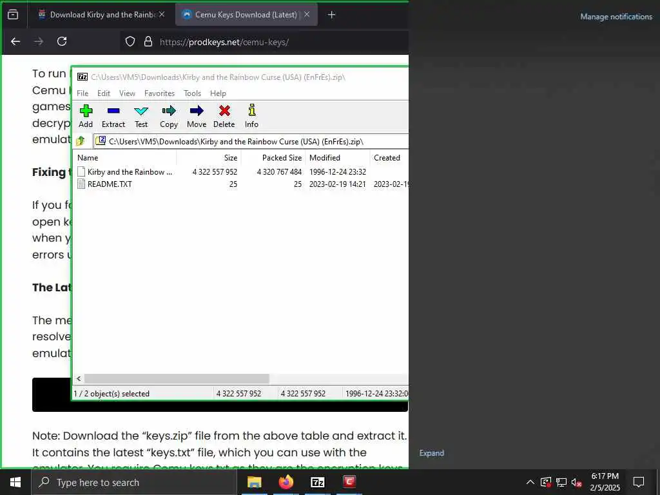Click Expand in the notification panel

coord(431,453)
